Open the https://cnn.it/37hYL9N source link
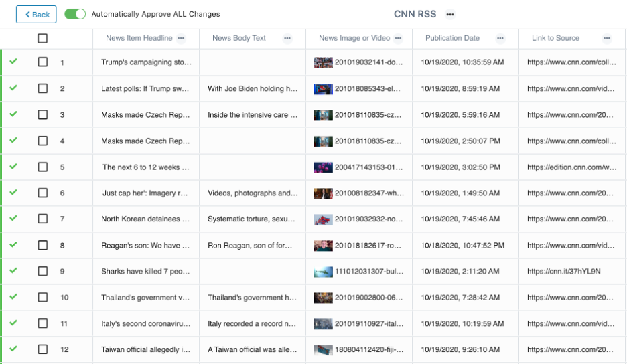This screenshot has width=627, height=364. click(x=563, y=271)
